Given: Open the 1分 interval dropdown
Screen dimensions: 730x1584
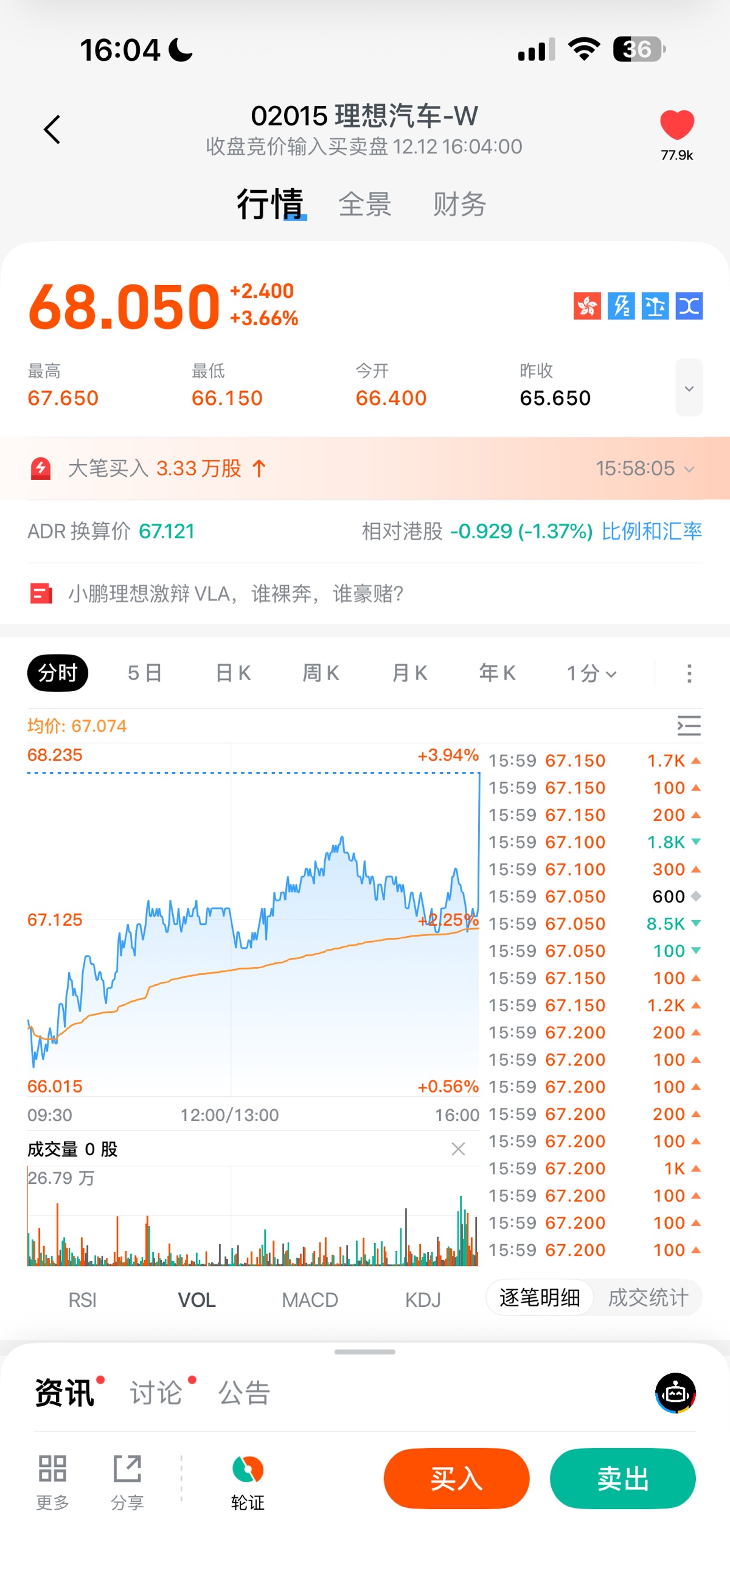Looking at the screenshot, I should tap(591, 674).
